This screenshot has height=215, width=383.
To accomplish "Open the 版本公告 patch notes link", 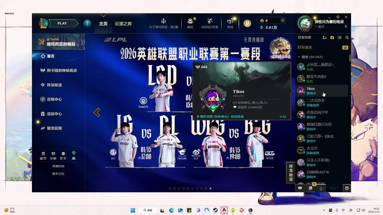I will (x=58, y=173).
